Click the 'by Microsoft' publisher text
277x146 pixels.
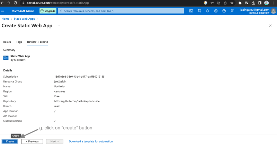click(18, 60)
